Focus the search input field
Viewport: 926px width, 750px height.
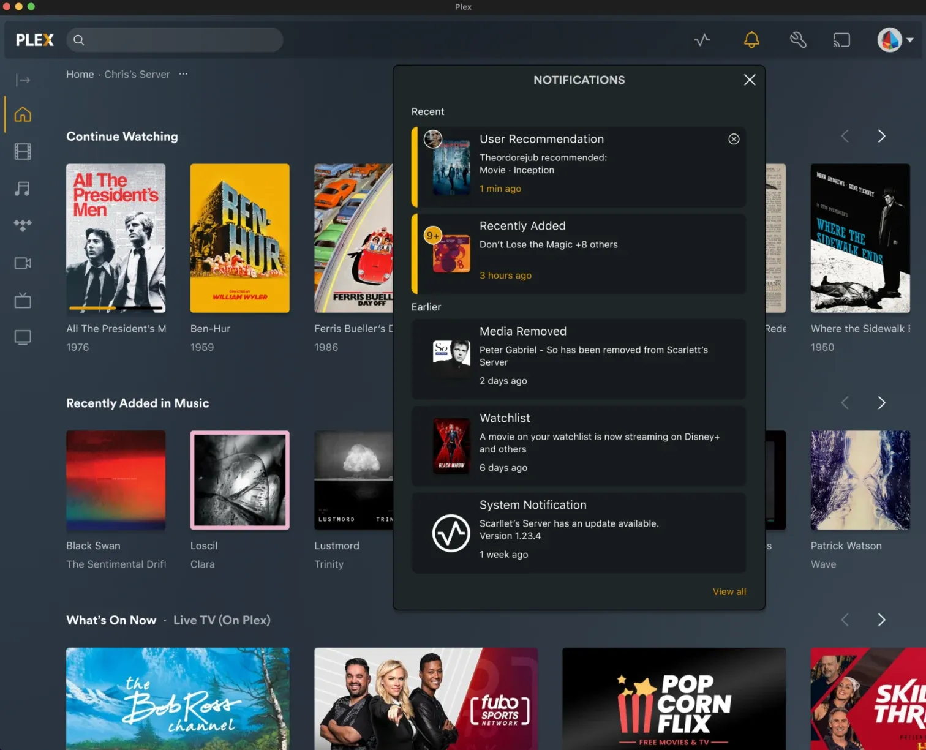(x=175, y=40)
